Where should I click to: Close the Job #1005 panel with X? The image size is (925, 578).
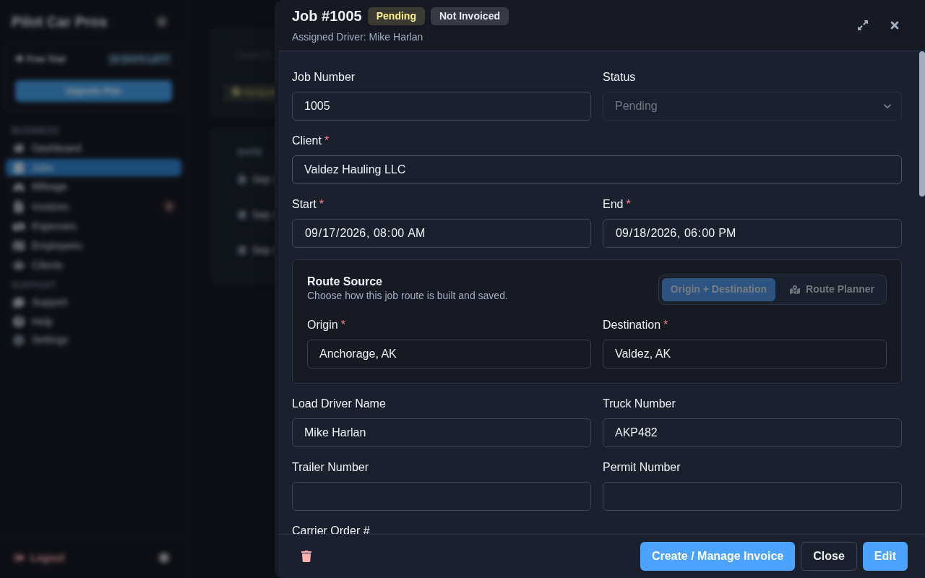coord(895,25)
